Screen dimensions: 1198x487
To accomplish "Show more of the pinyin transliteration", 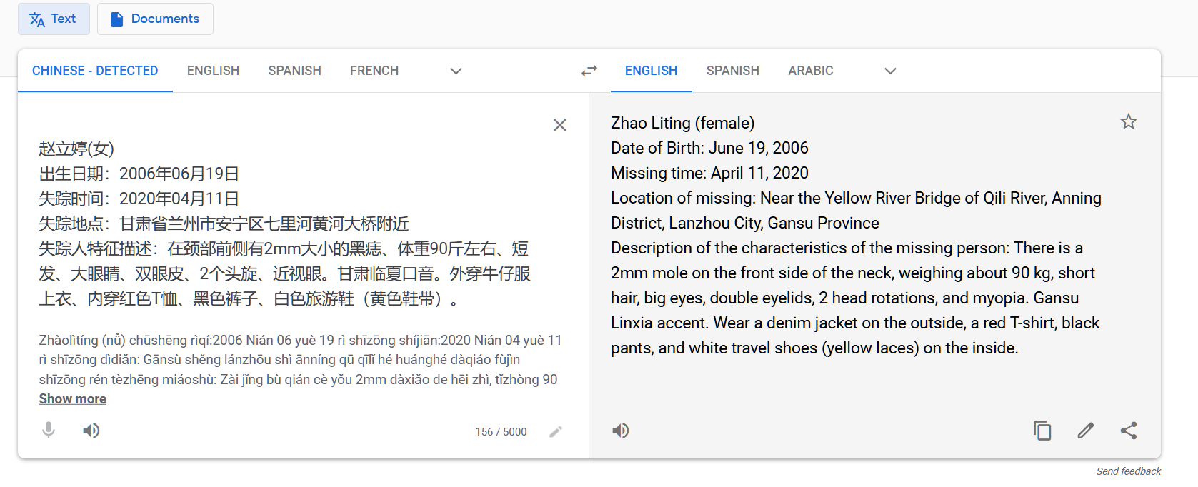I will [x=73, y=399].
